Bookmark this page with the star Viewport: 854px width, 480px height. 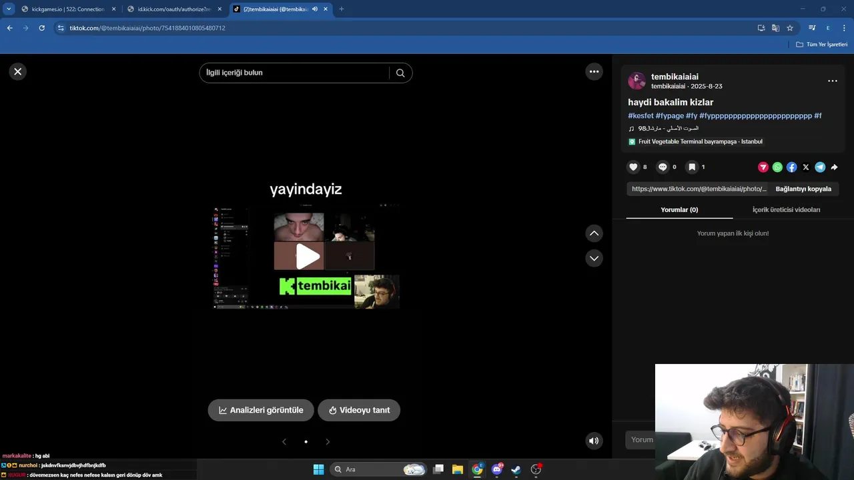790,28
